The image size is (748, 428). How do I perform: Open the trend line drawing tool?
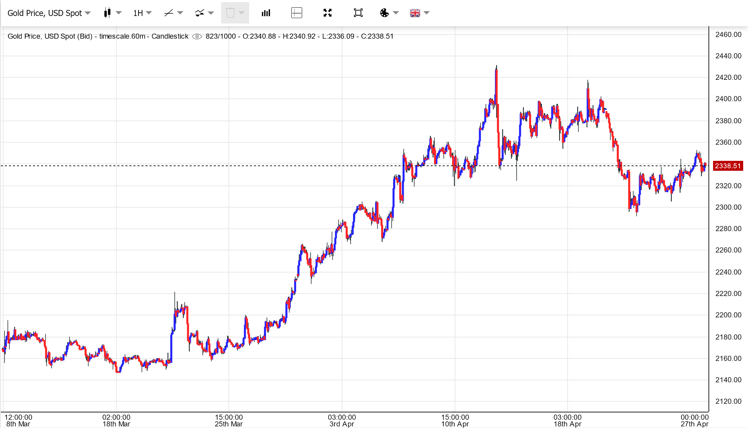pyautogui.click(x=169, y=13)
